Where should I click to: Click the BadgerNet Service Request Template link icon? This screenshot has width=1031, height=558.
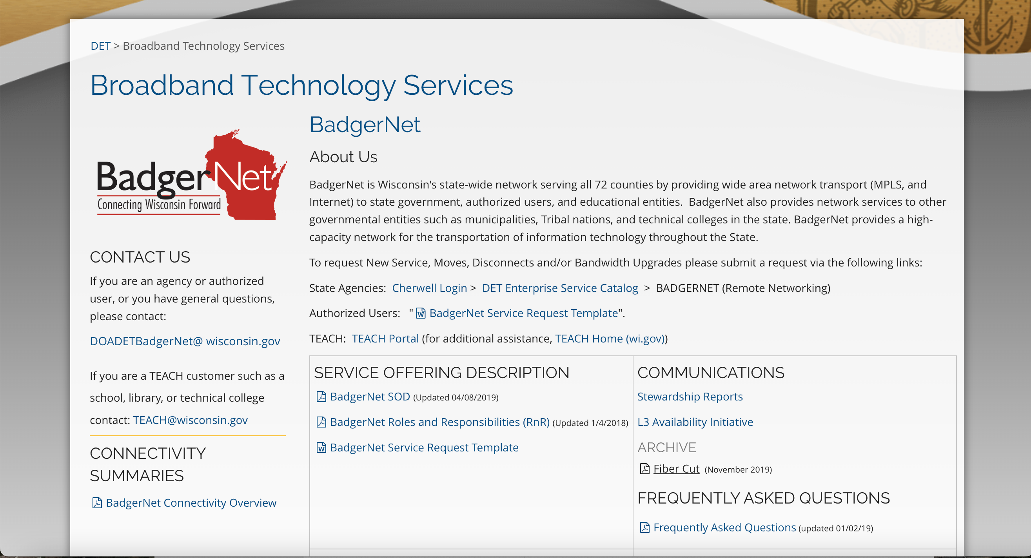click(422, 313)
